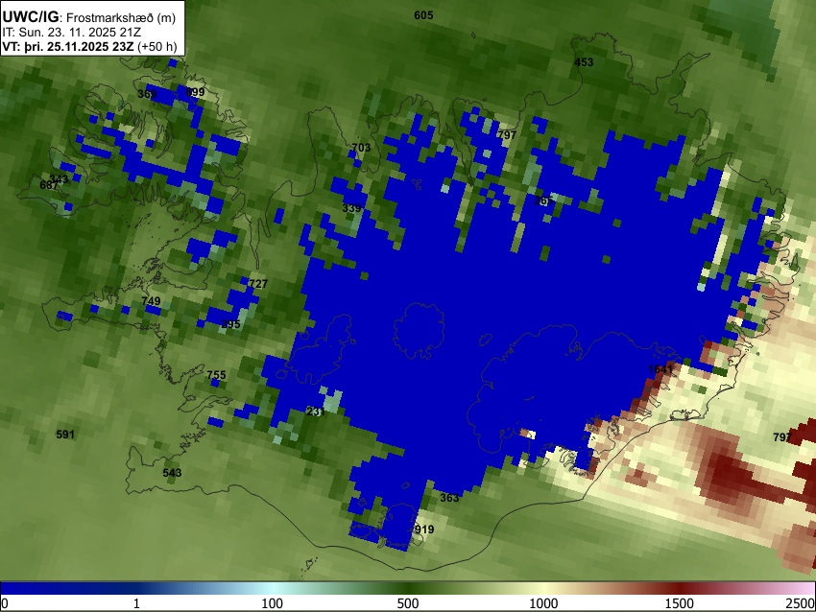Click the 543 value on the map
The width and height of the screenshot is (816, 612).
(x=172, y=472)
